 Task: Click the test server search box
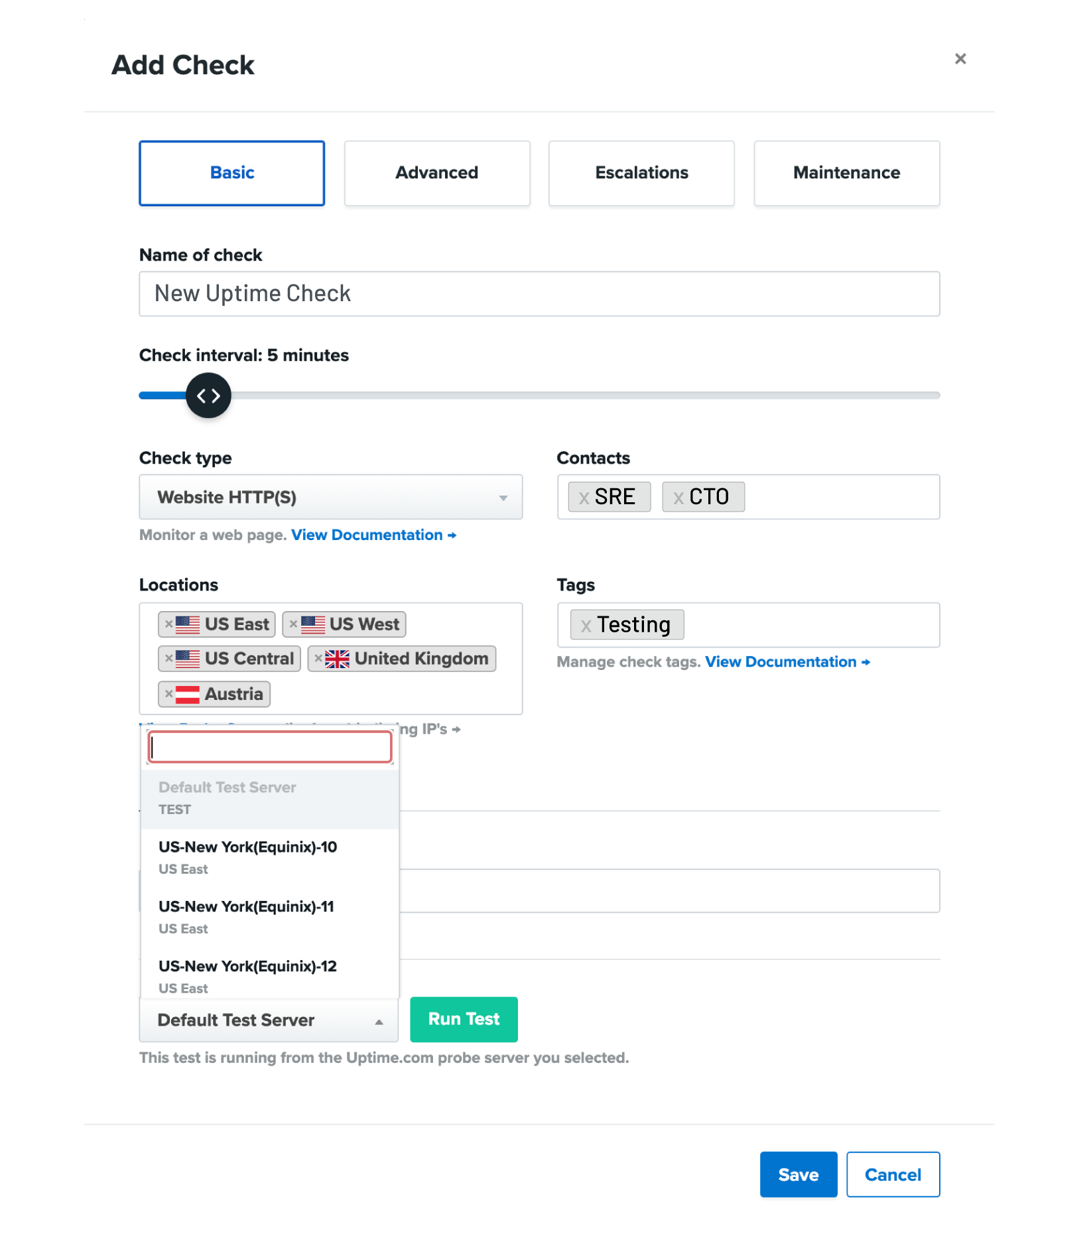pyautogui.click(x=269, y=747)
